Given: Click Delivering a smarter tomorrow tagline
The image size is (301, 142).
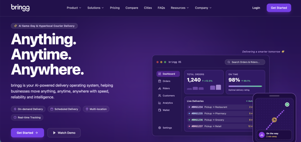Looking at the screenshot, I should point(263,52).
